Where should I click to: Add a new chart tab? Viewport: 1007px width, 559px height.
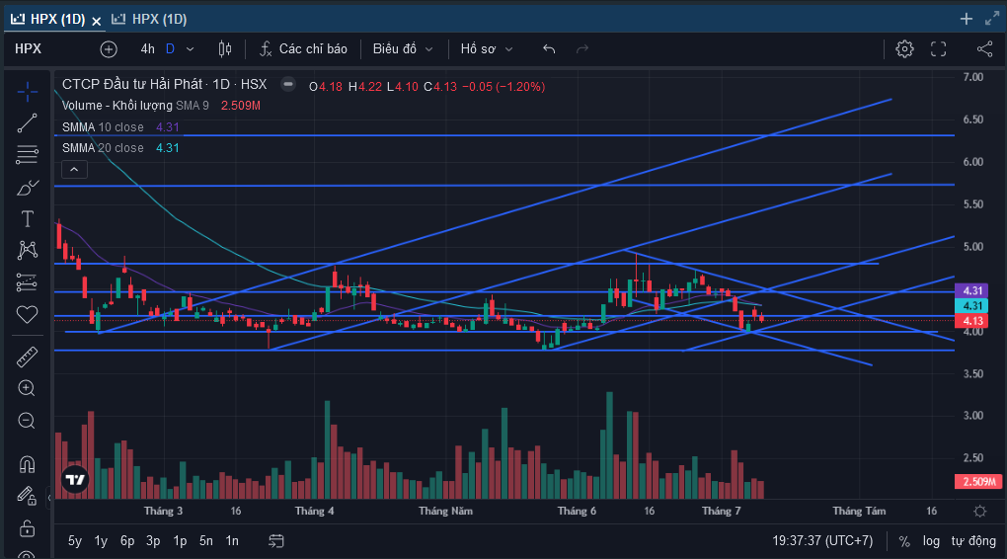click(966, 19)
